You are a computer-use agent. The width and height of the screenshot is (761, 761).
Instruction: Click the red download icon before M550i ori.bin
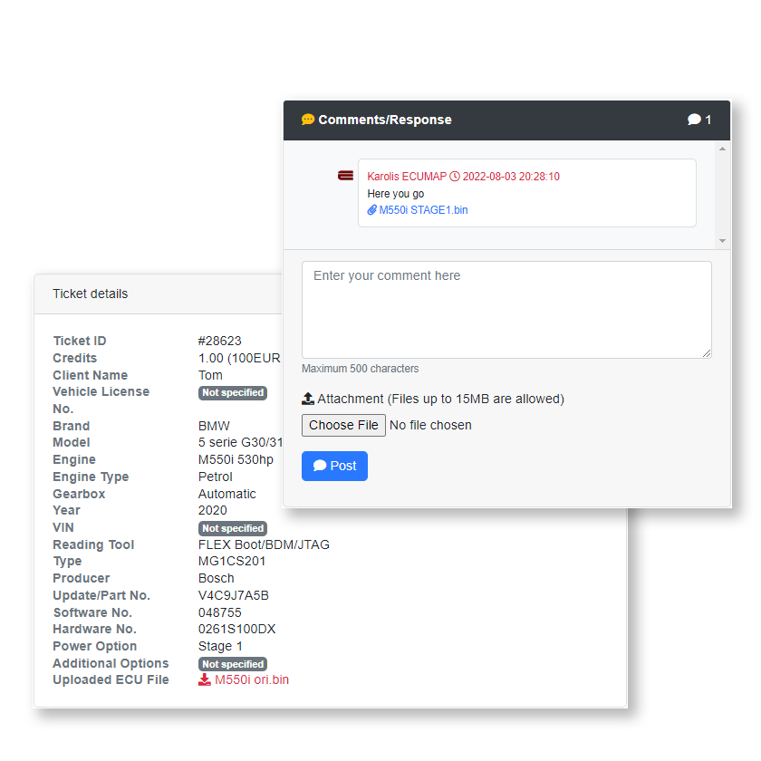205,679
